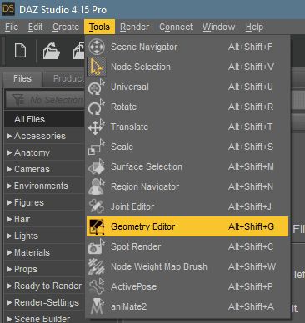This screenshot has height=323, width=305.
Task: Choose Surface Selection menu entry
Action: click(187, 166)
